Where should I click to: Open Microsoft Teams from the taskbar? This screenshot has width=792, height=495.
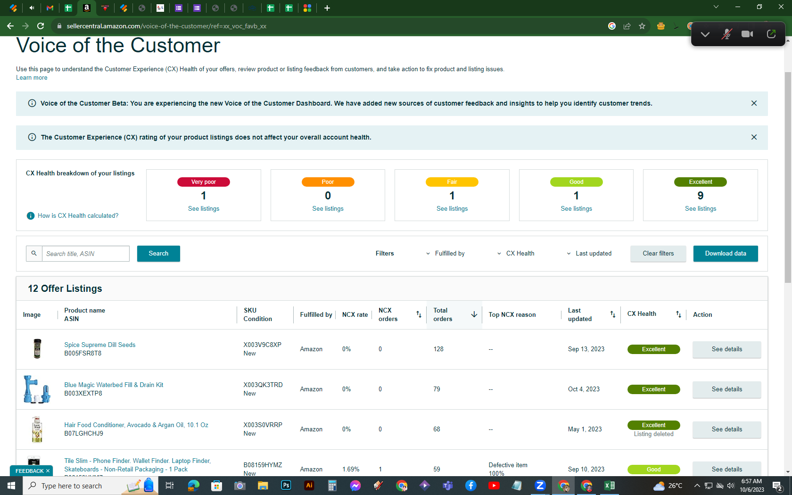448,486
